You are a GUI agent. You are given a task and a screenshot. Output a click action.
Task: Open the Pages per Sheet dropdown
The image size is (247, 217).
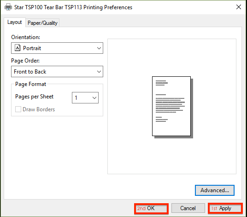[85, 98]
